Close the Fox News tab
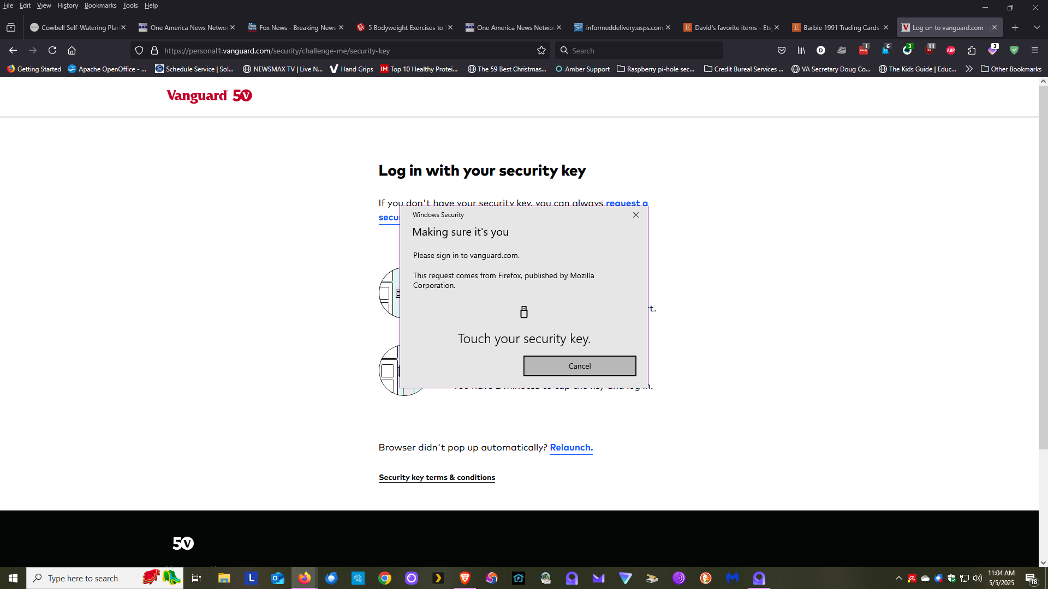The image size is (1048, 589). click(341, 27)
